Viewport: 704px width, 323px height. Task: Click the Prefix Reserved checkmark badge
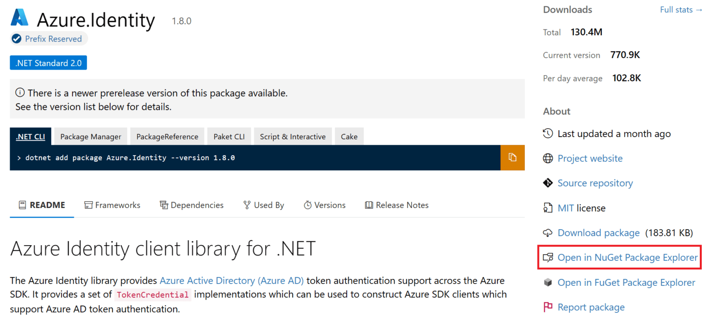point(16,38)
